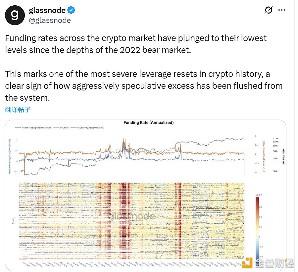Screen dimensions: 298x272
Task: Open the @glassnode handle link
Action: pyautogui.click(x=50, y=20)
